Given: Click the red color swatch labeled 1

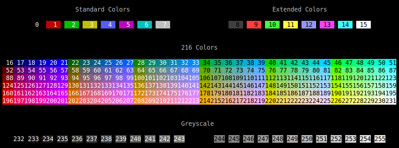Looking at the screenshot, I should pos(53,25).
